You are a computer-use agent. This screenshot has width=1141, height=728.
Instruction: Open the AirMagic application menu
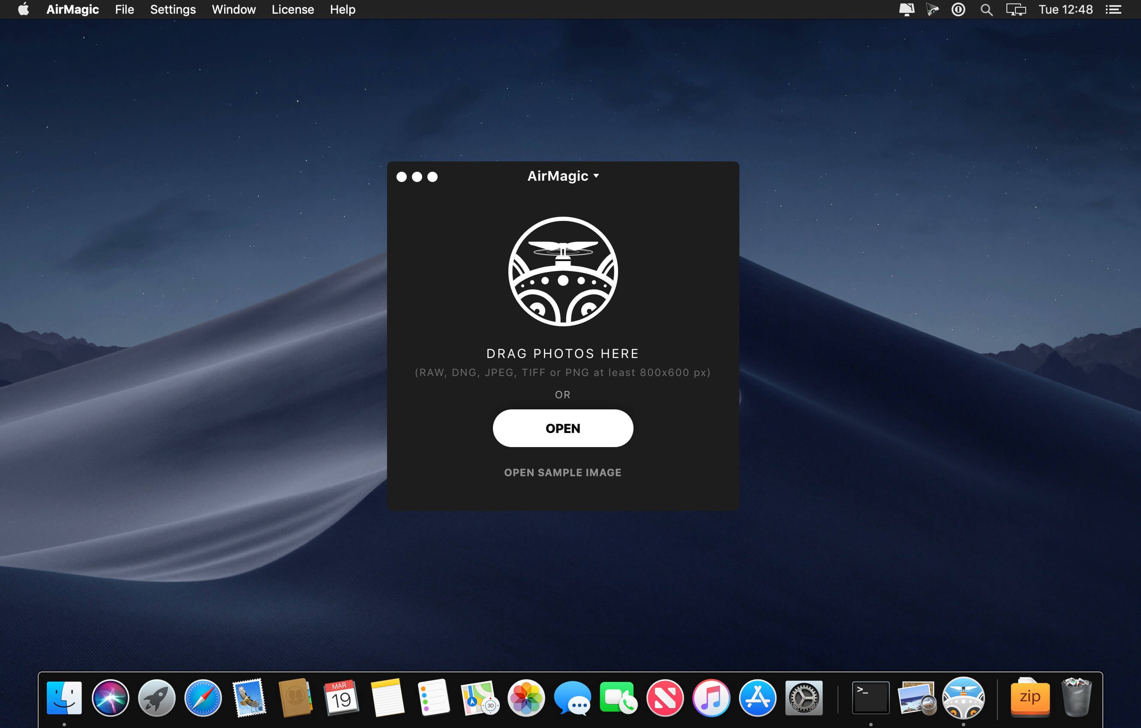click(x=72, y=9)
